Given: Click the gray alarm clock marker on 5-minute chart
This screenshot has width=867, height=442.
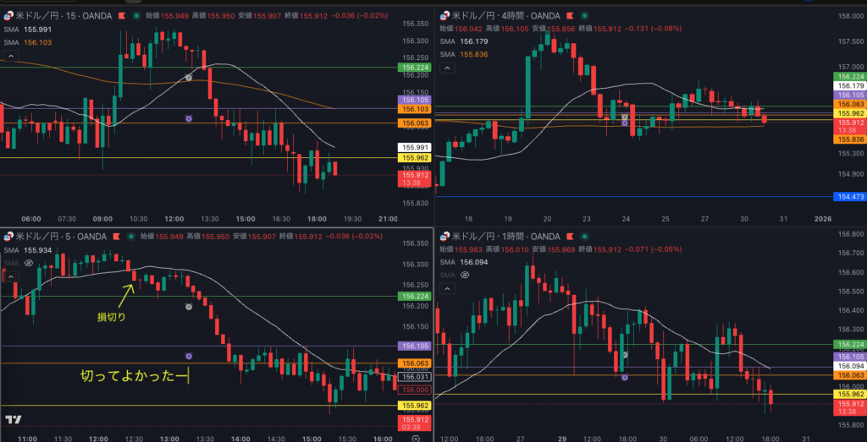Looking at the screenshot, I should pos(188,307).
